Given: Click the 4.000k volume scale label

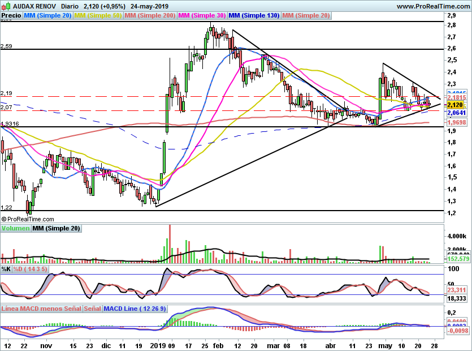Looking at the screenshot, I should [x=456, y=236].
